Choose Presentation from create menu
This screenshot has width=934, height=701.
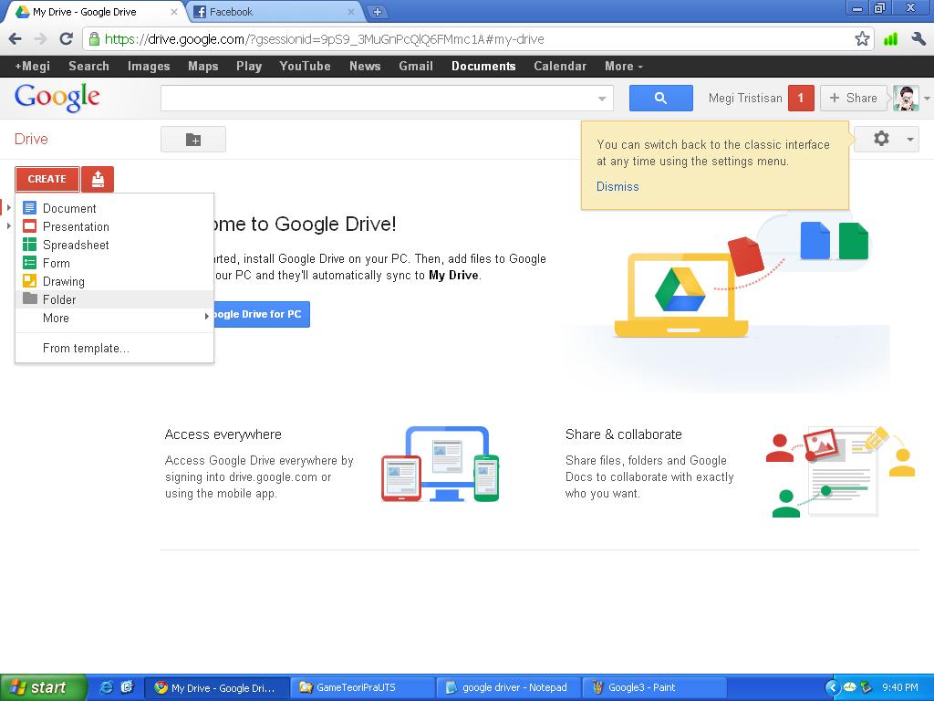coord(114,226)
